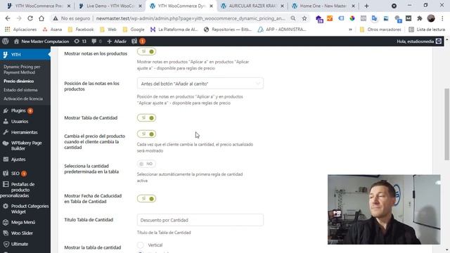Click the YITH sidebar menu header

(x=25, y=55)
